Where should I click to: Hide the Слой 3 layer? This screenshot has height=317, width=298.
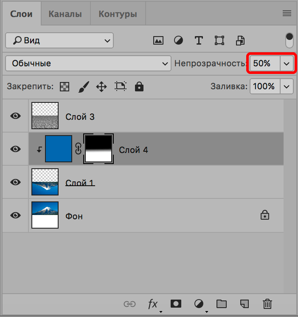(16, 116)
